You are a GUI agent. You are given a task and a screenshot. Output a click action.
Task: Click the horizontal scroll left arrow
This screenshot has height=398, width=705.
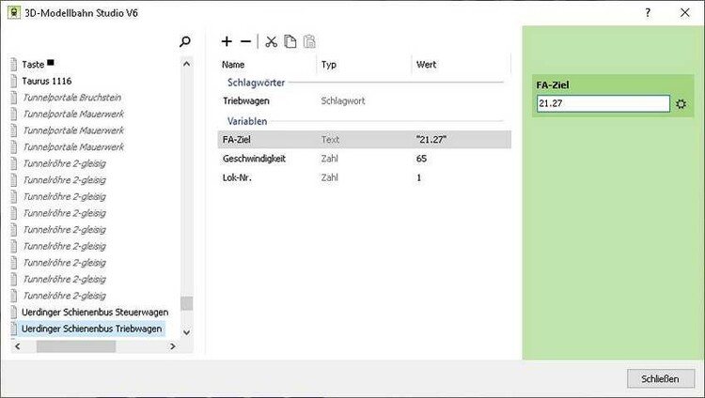tap(18, 346)
